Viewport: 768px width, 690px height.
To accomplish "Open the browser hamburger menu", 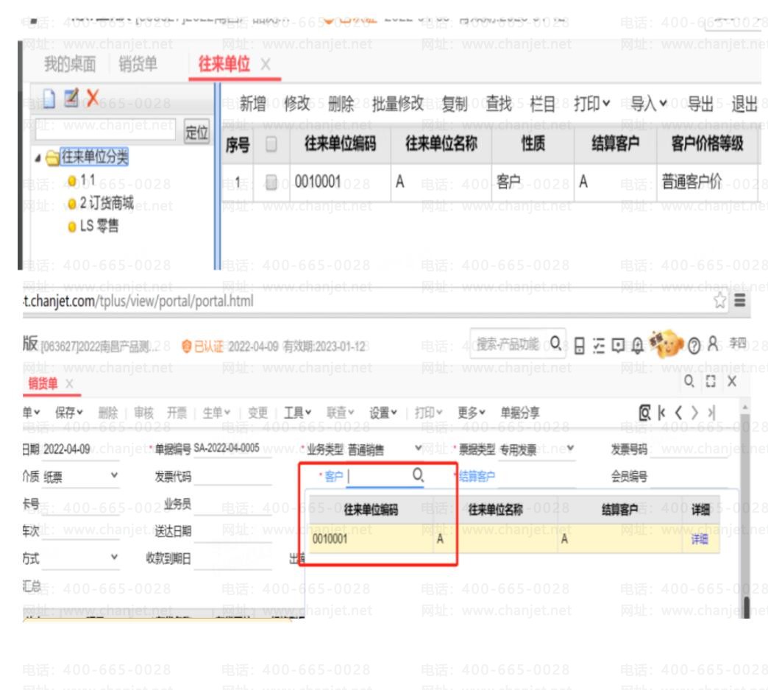I will click(x=739, y=300).
